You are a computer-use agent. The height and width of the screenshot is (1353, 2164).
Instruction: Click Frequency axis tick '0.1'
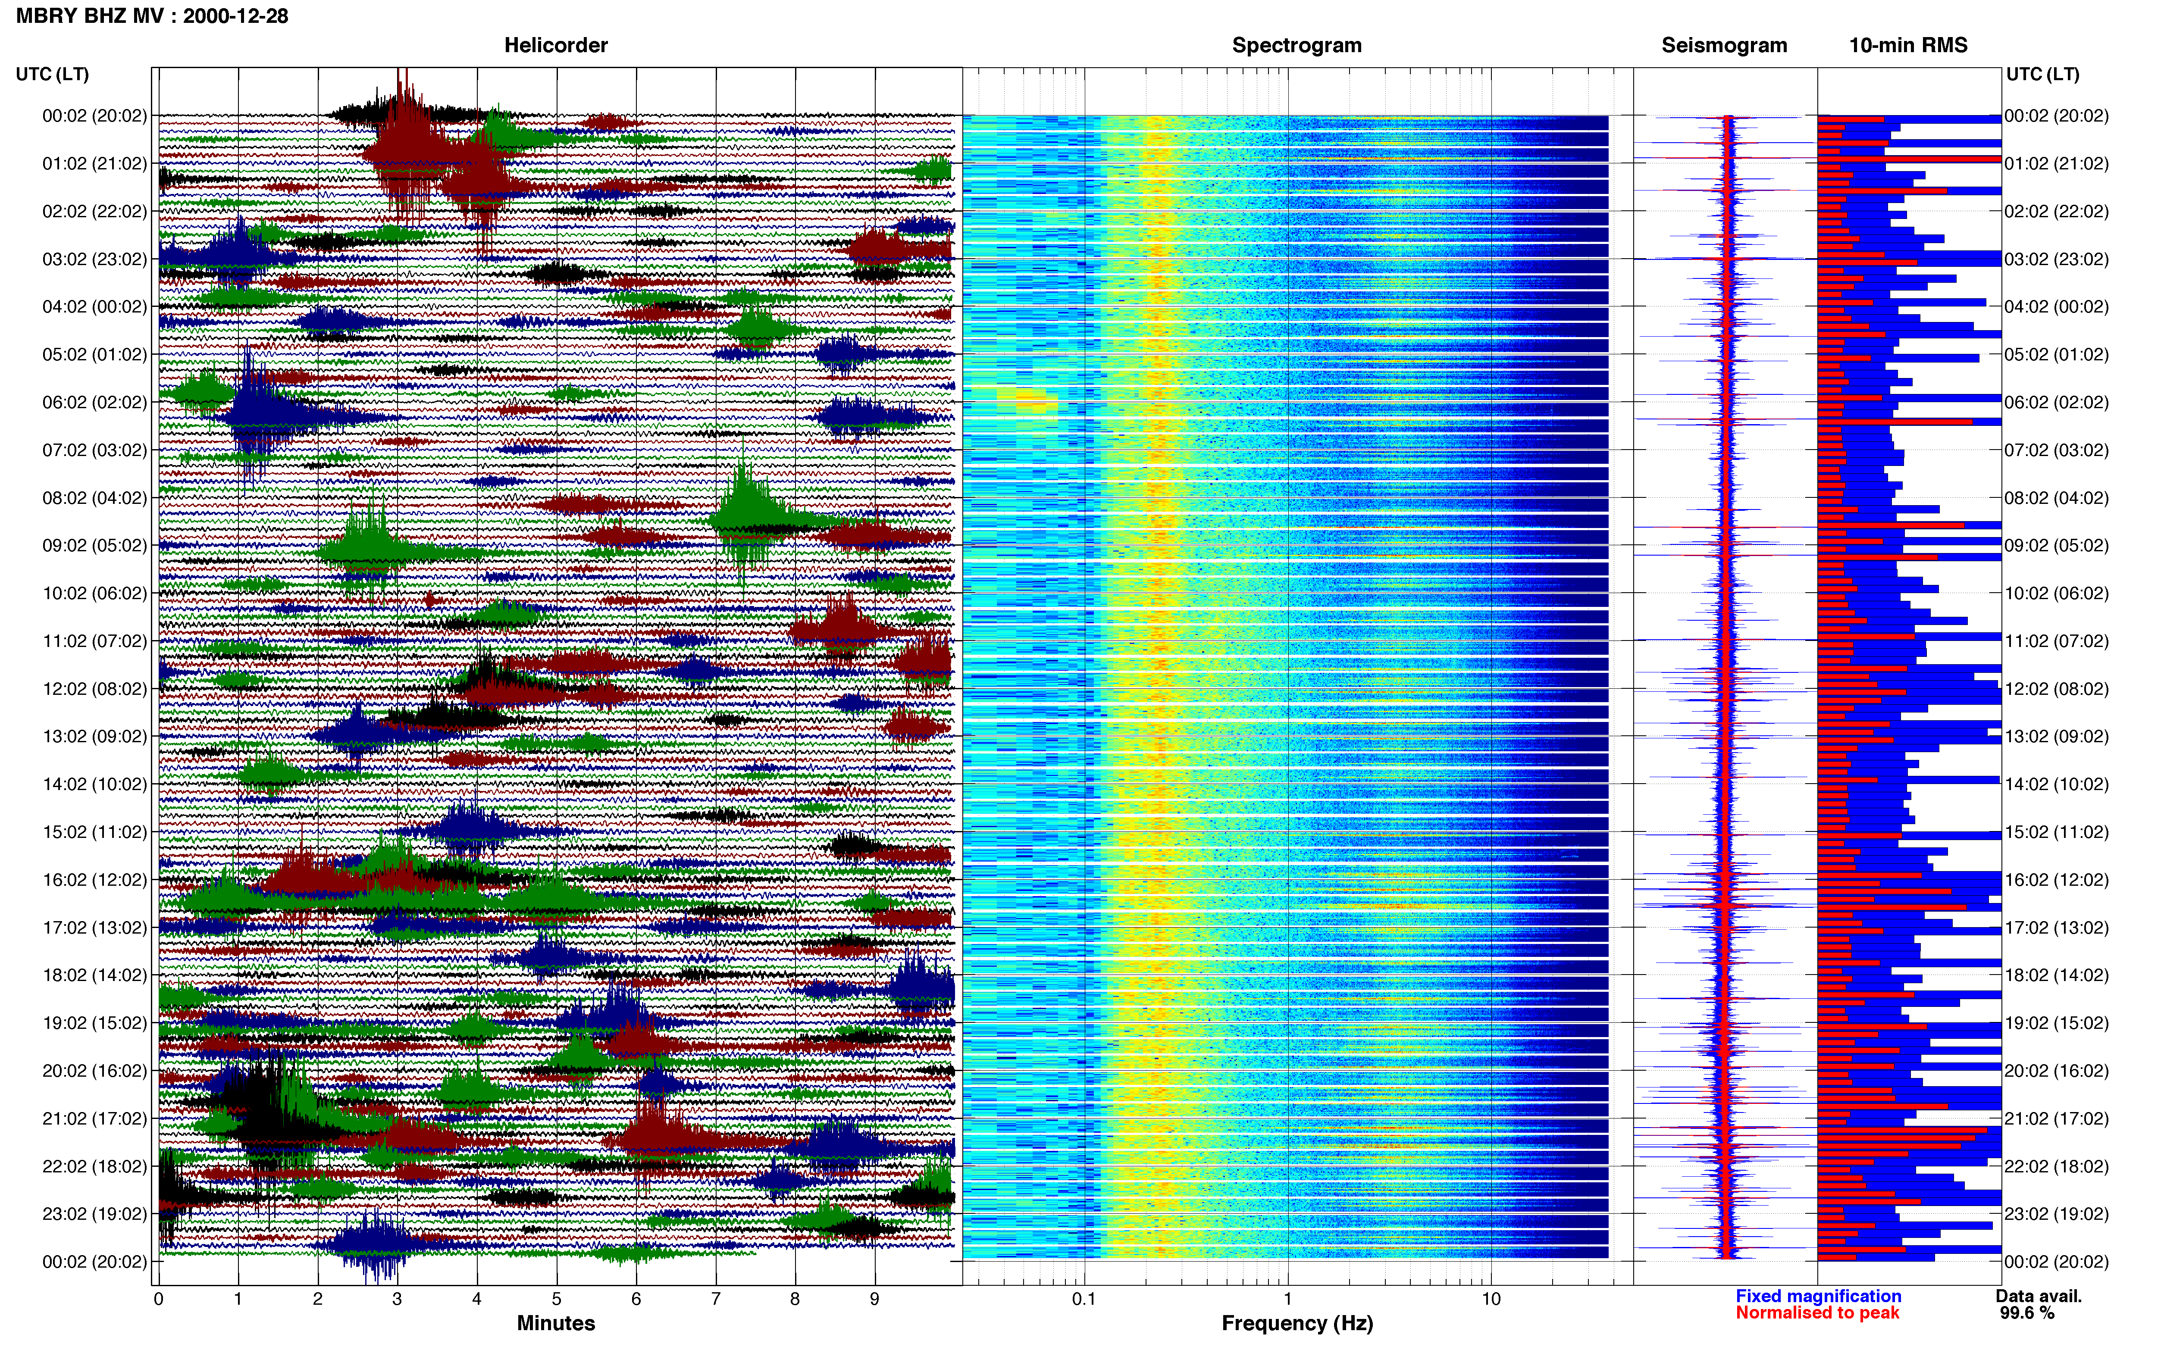[x=1085, y=1299]
